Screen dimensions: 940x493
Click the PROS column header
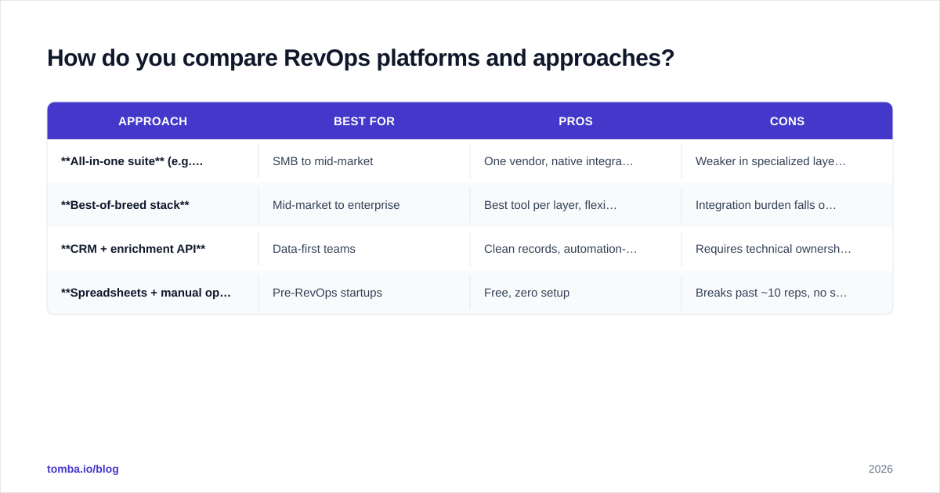(576, 121)
